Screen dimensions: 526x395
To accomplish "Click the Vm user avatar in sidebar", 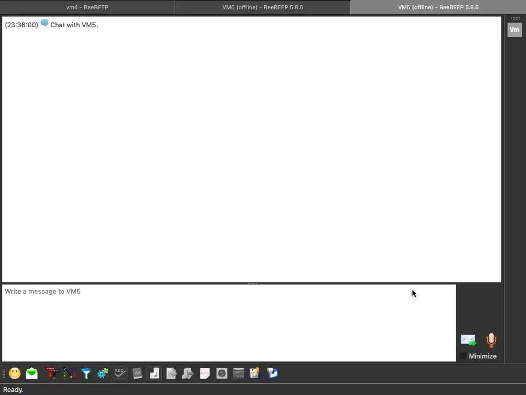I will tap(515, 29).
